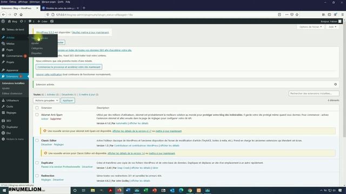Open browser home page via house icon

point(21,15)
